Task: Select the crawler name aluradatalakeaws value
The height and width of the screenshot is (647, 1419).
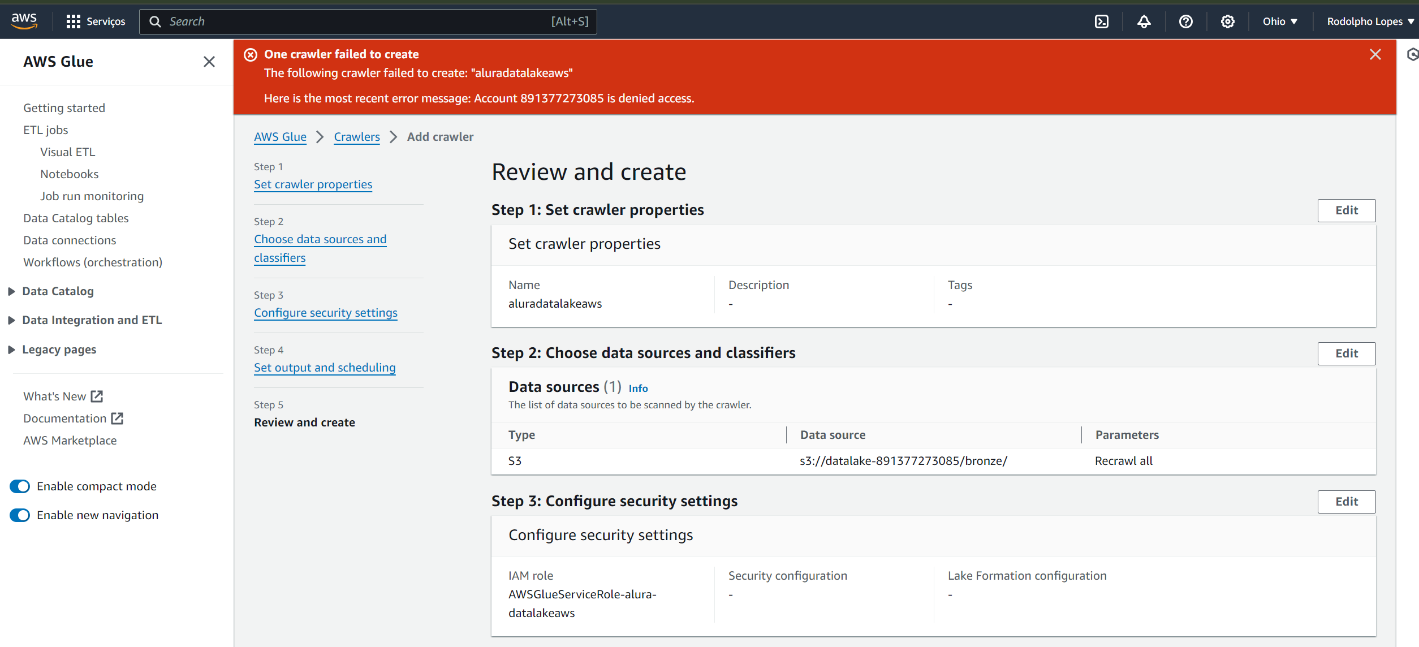Action: tap(555, 304)
